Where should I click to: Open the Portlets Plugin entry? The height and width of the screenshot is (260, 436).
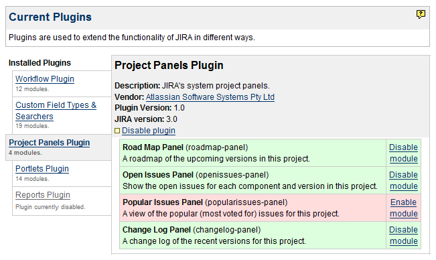point(42,169)
